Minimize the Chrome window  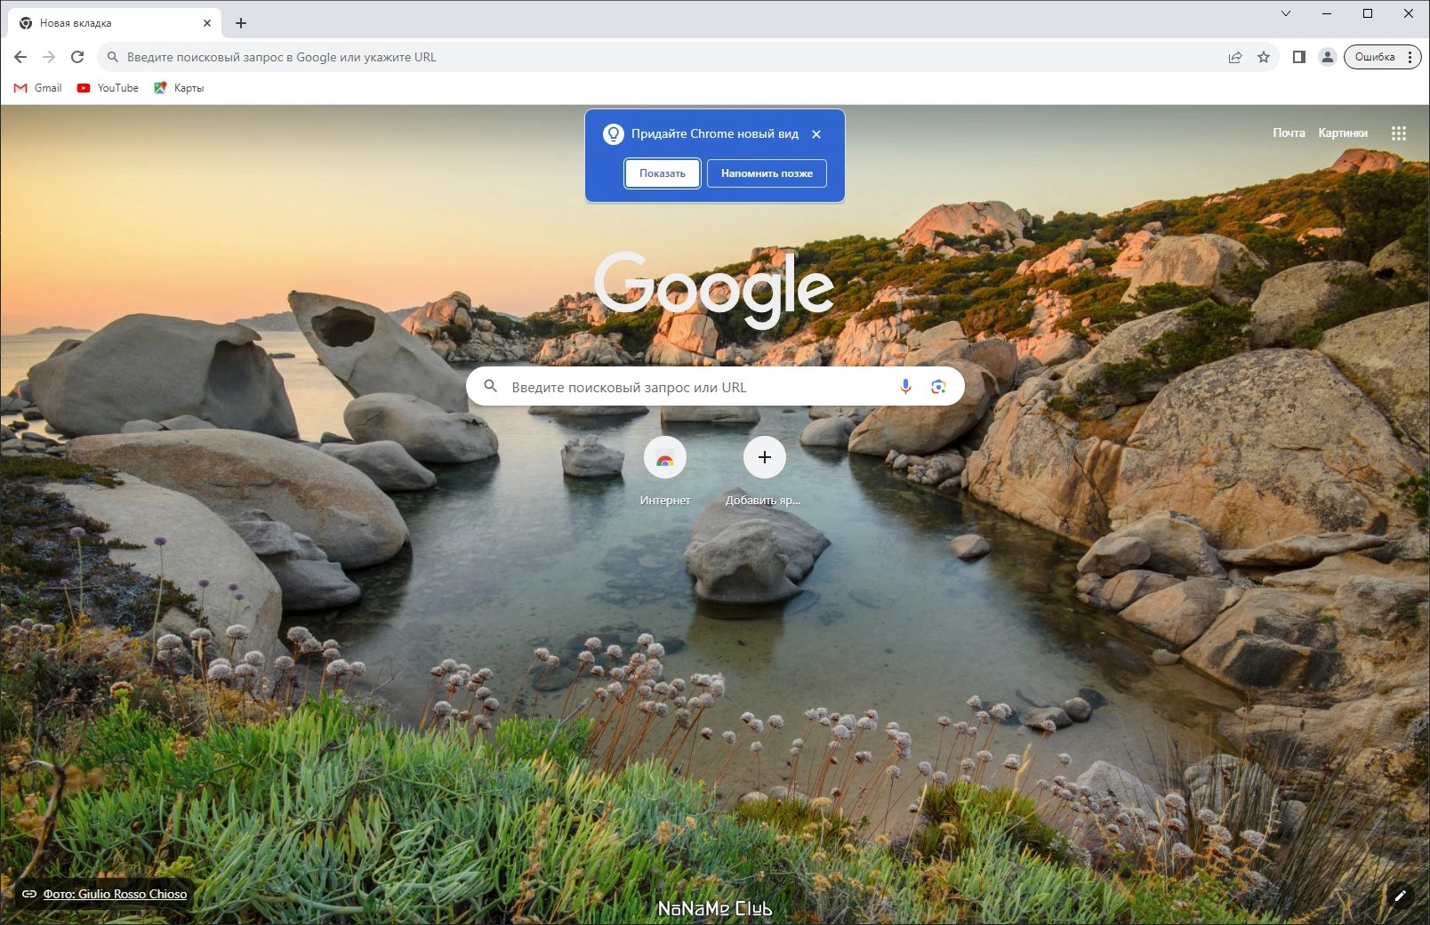tap(1327, 13)
